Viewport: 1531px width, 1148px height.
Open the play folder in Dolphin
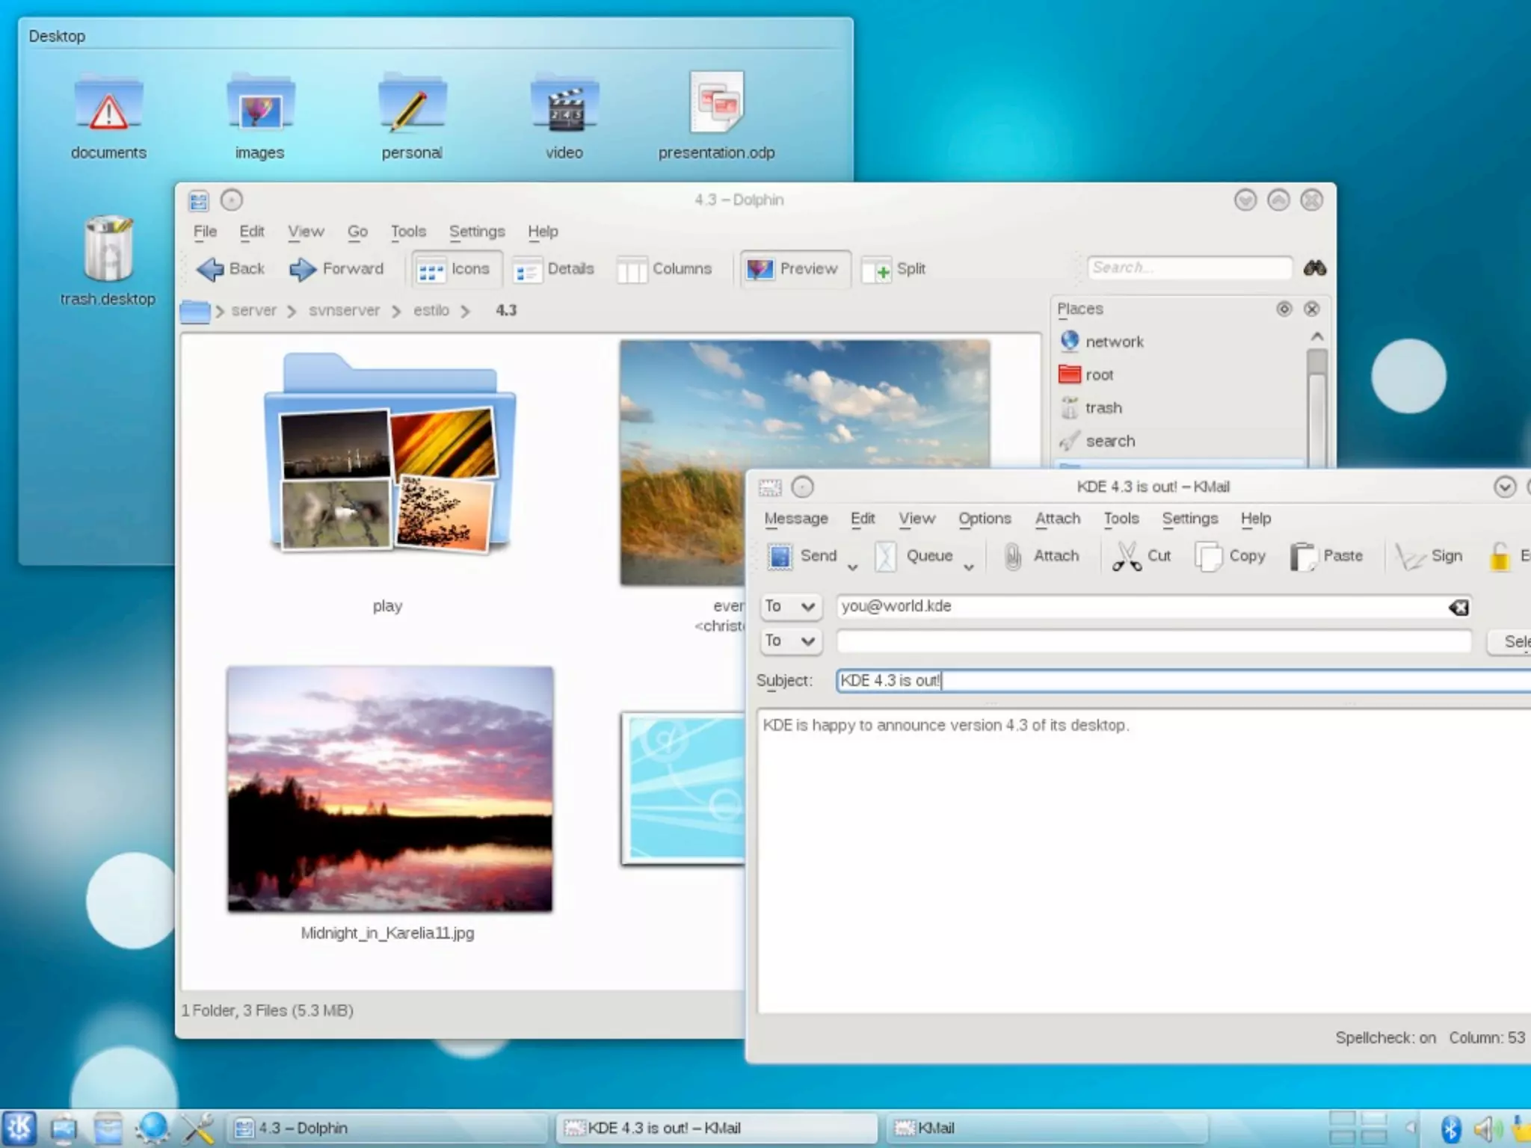point(389,453)
